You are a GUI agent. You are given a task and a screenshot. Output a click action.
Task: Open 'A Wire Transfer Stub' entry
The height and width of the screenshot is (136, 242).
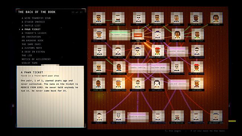point(36,18)
